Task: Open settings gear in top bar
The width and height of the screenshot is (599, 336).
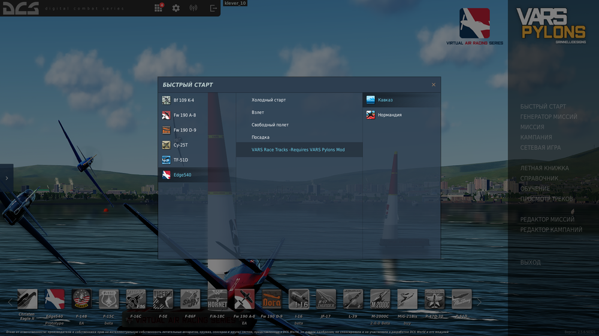Action: coord(176,8)
